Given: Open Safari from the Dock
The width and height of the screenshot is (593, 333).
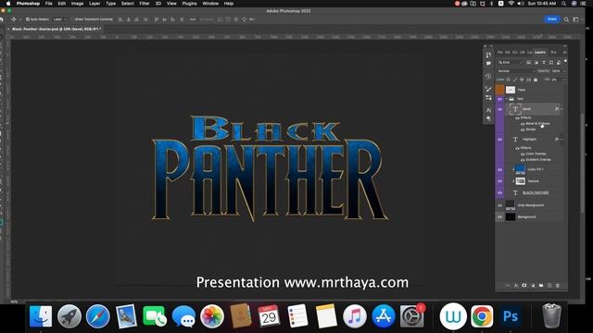Looking at the screenshot, I should coord(98,316).
